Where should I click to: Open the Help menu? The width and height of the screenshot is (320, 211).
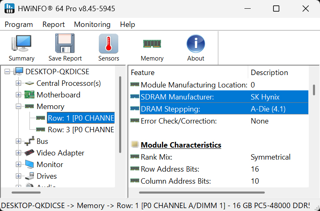point(127,24)
